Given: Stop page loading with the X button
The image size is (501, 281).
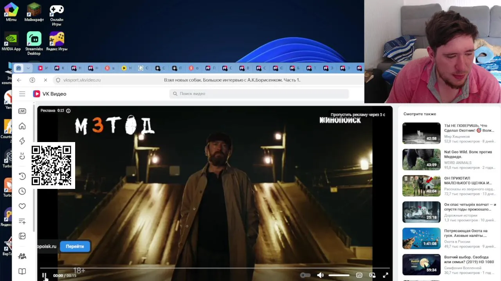Looking at the screenshot, I should [x=45, y=80].
